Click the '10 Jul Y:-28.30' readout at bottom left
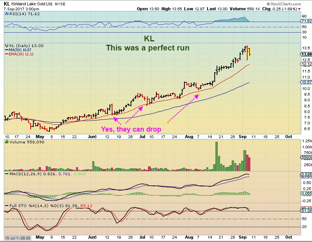312x242 pixels. click(17, 238)
